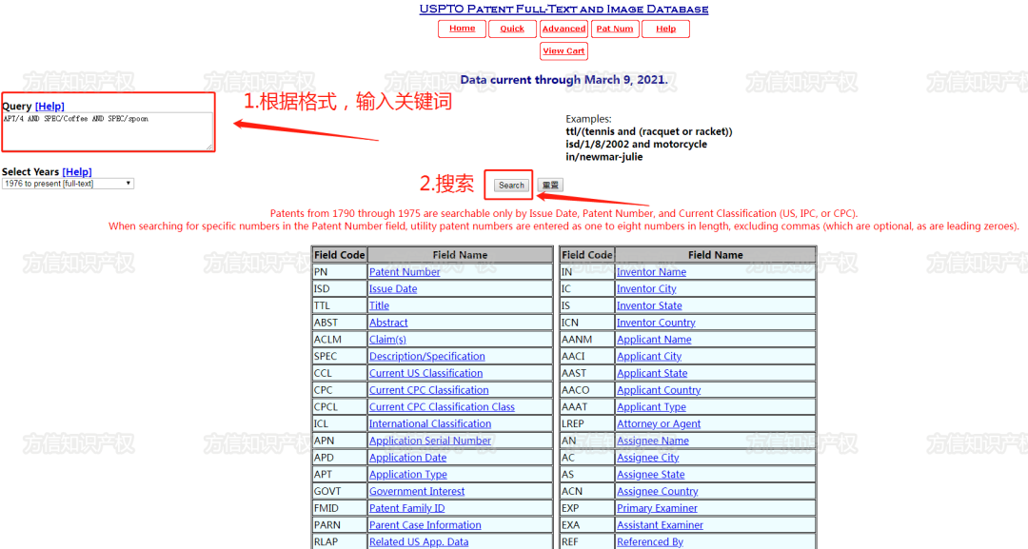Open the Advanced search button
The height and width of the screenshot is (549, 1028).
(x=563, y=29)
